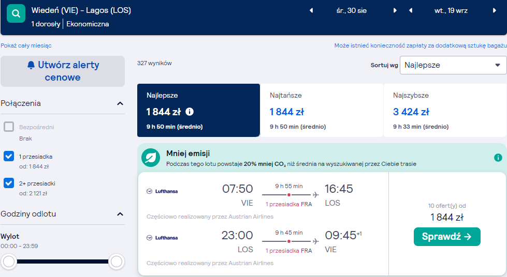
Task: Click Utwórz alerty cenowe button
Action: 63,71
